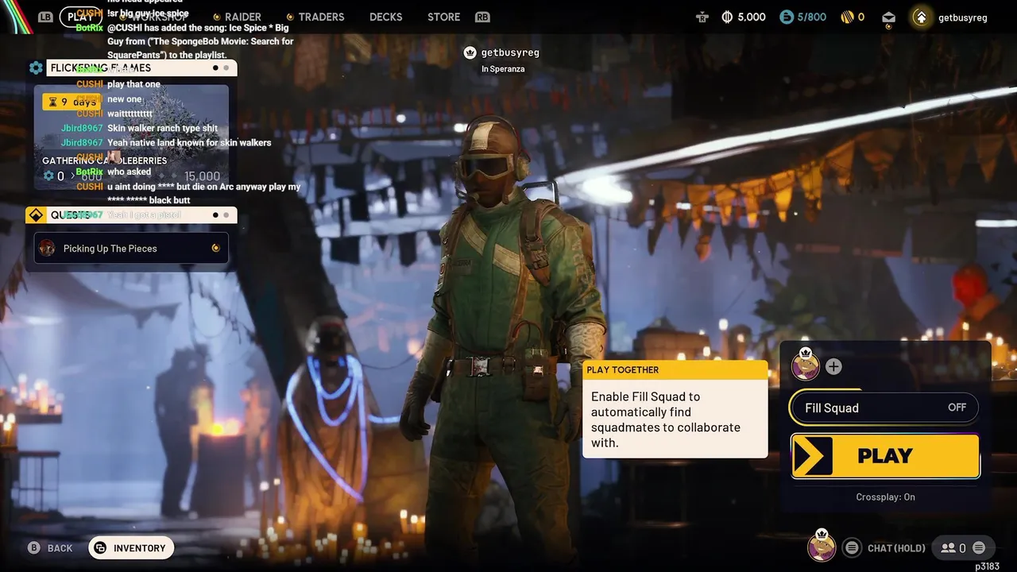Click getbusyreg username in top bar
Image resolution: width=1017 pixels, height=572 pixels.
pos(963,17)
